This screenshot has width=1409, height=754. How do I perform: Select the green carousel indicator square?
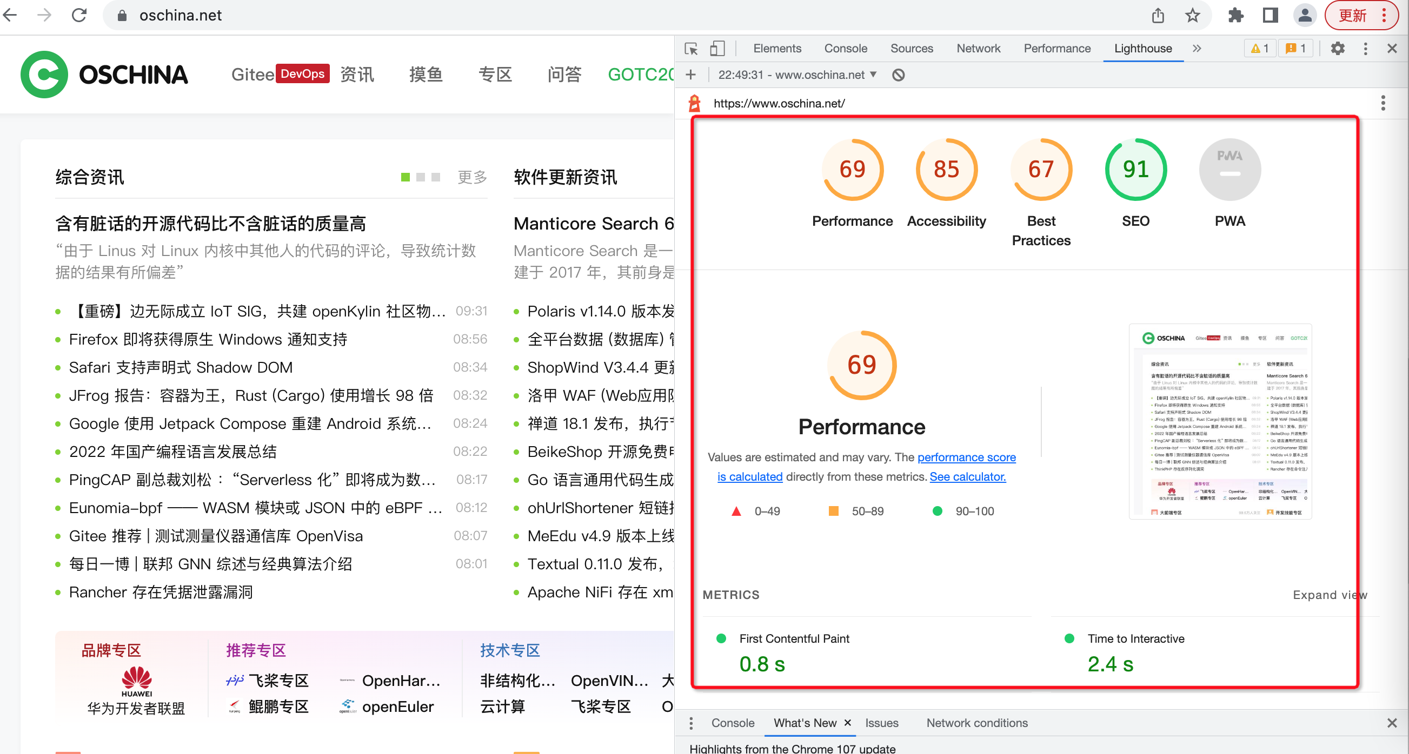[406, 177]
